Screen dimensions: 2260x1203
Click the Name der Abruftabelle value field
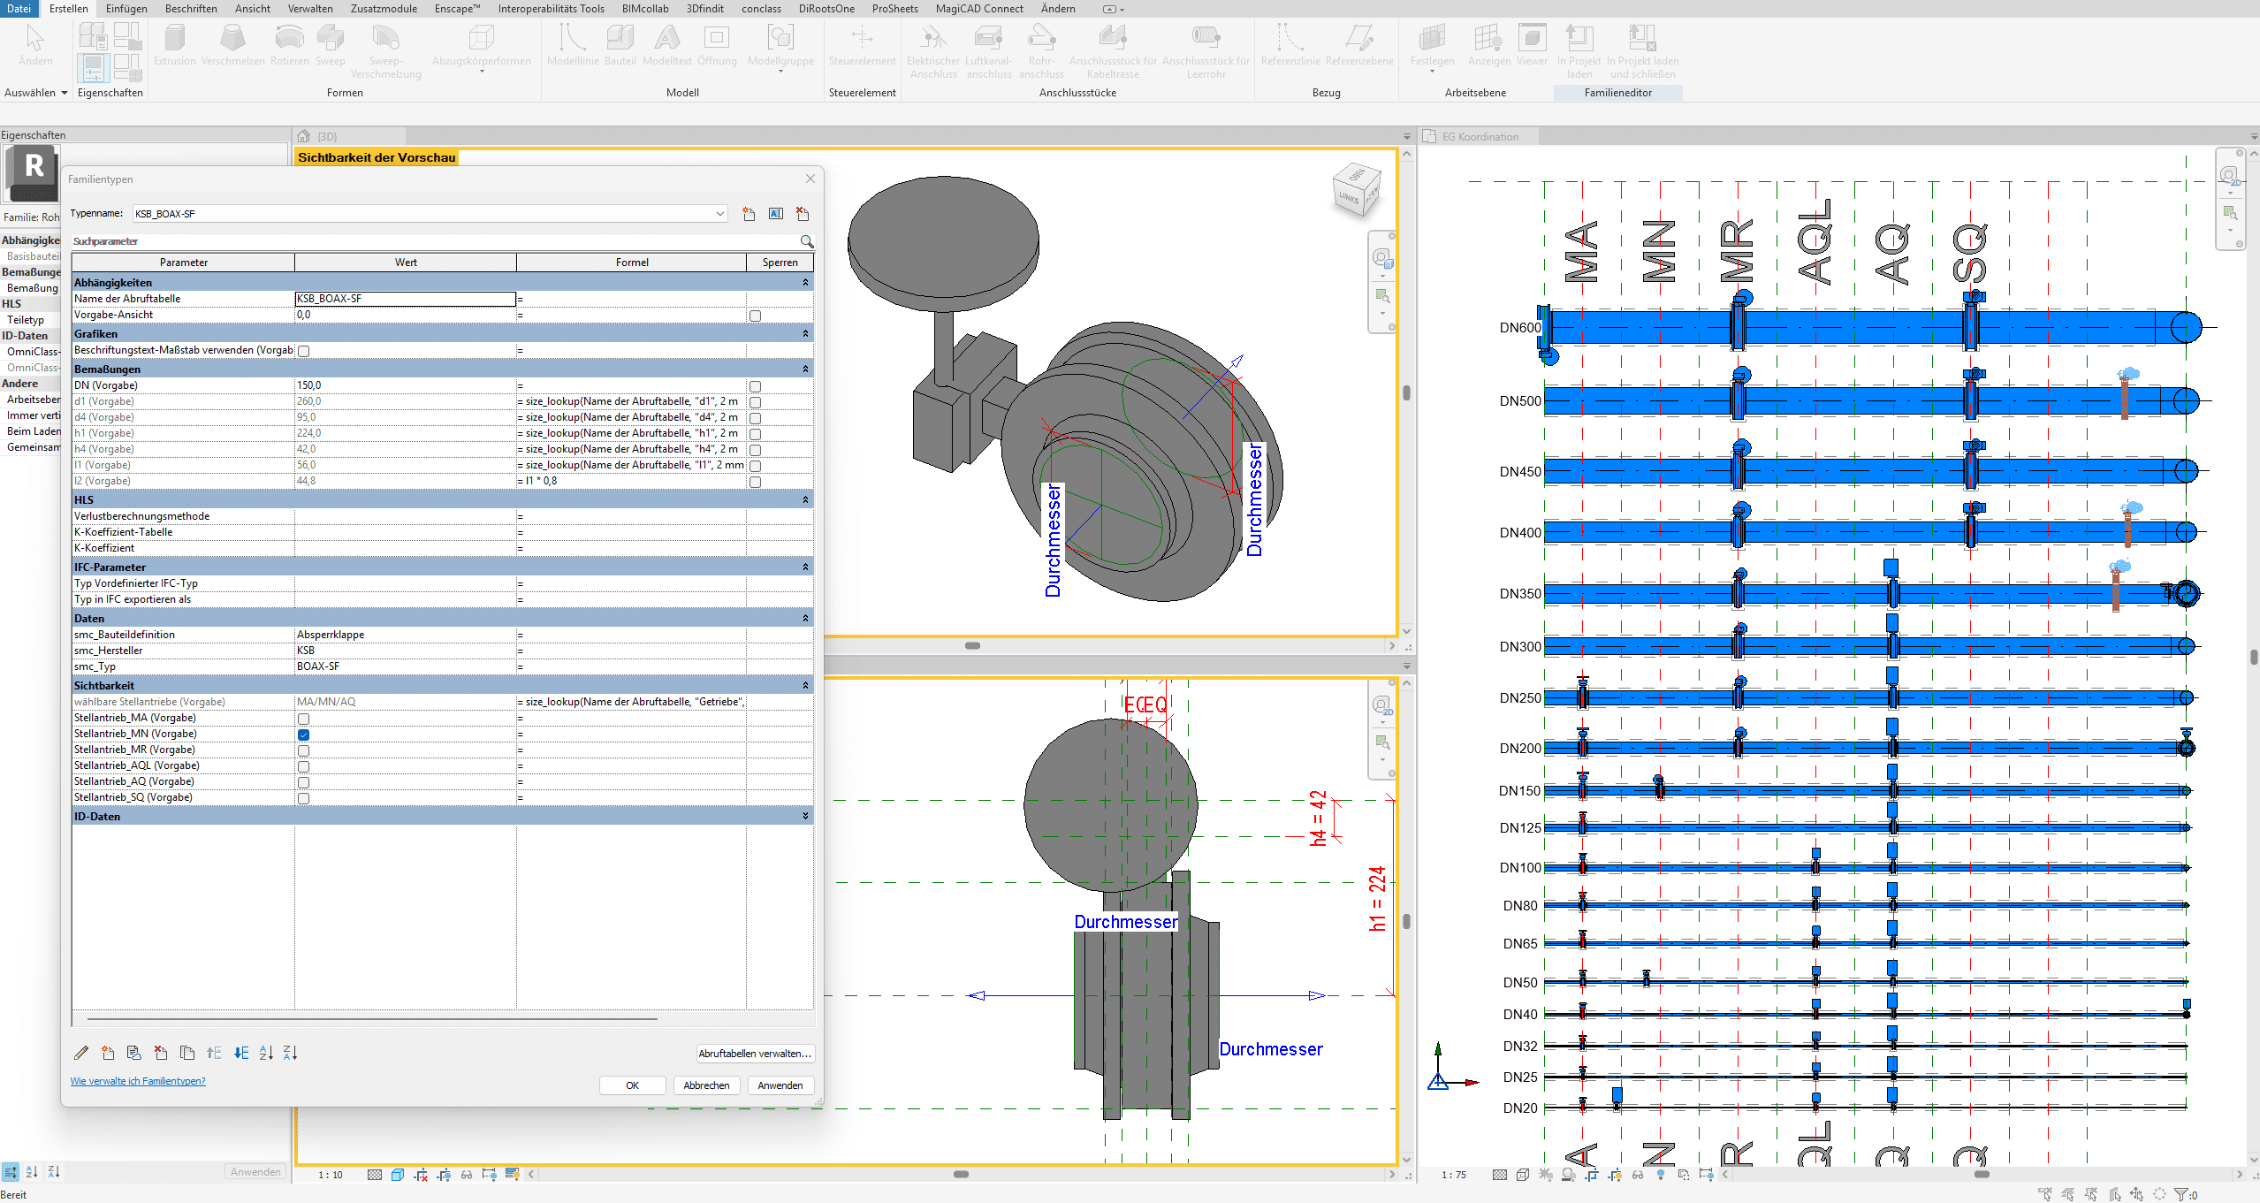click(405, 299)
